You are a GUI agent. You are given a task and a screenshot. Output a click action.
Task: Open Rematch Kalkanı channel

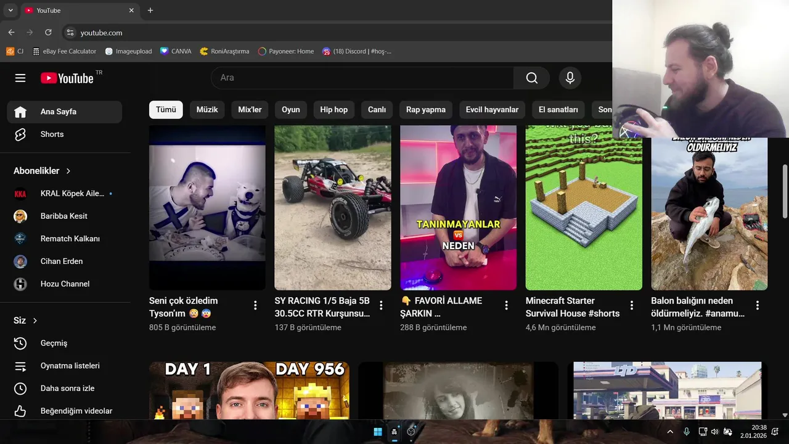[x=65, y=239]
